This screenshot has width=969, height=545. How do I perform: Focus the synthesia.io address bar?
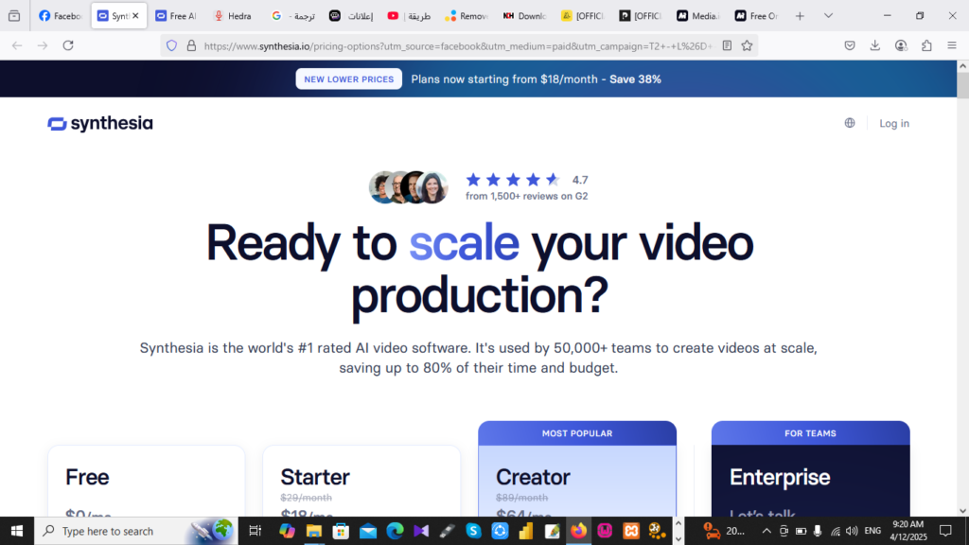point(458,45)
